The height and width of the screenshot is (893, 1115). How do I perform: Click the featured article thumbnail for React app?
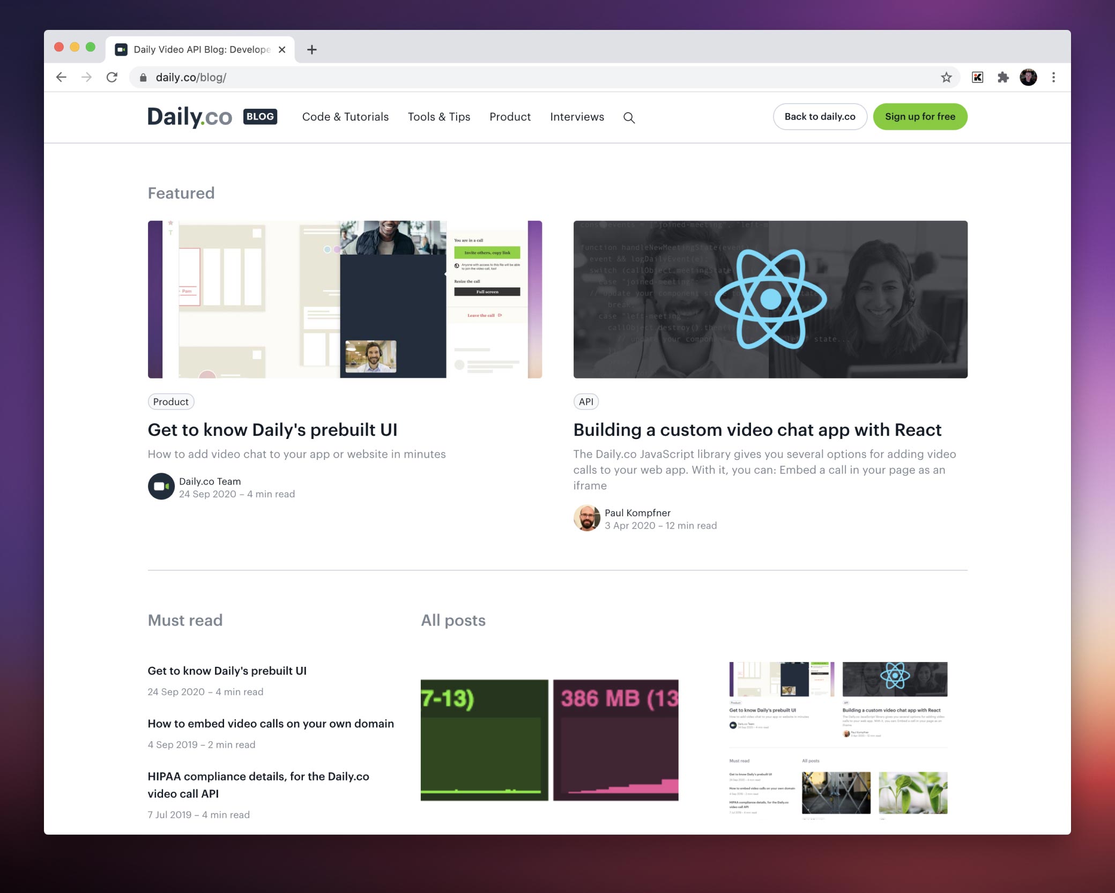[769, 299]
